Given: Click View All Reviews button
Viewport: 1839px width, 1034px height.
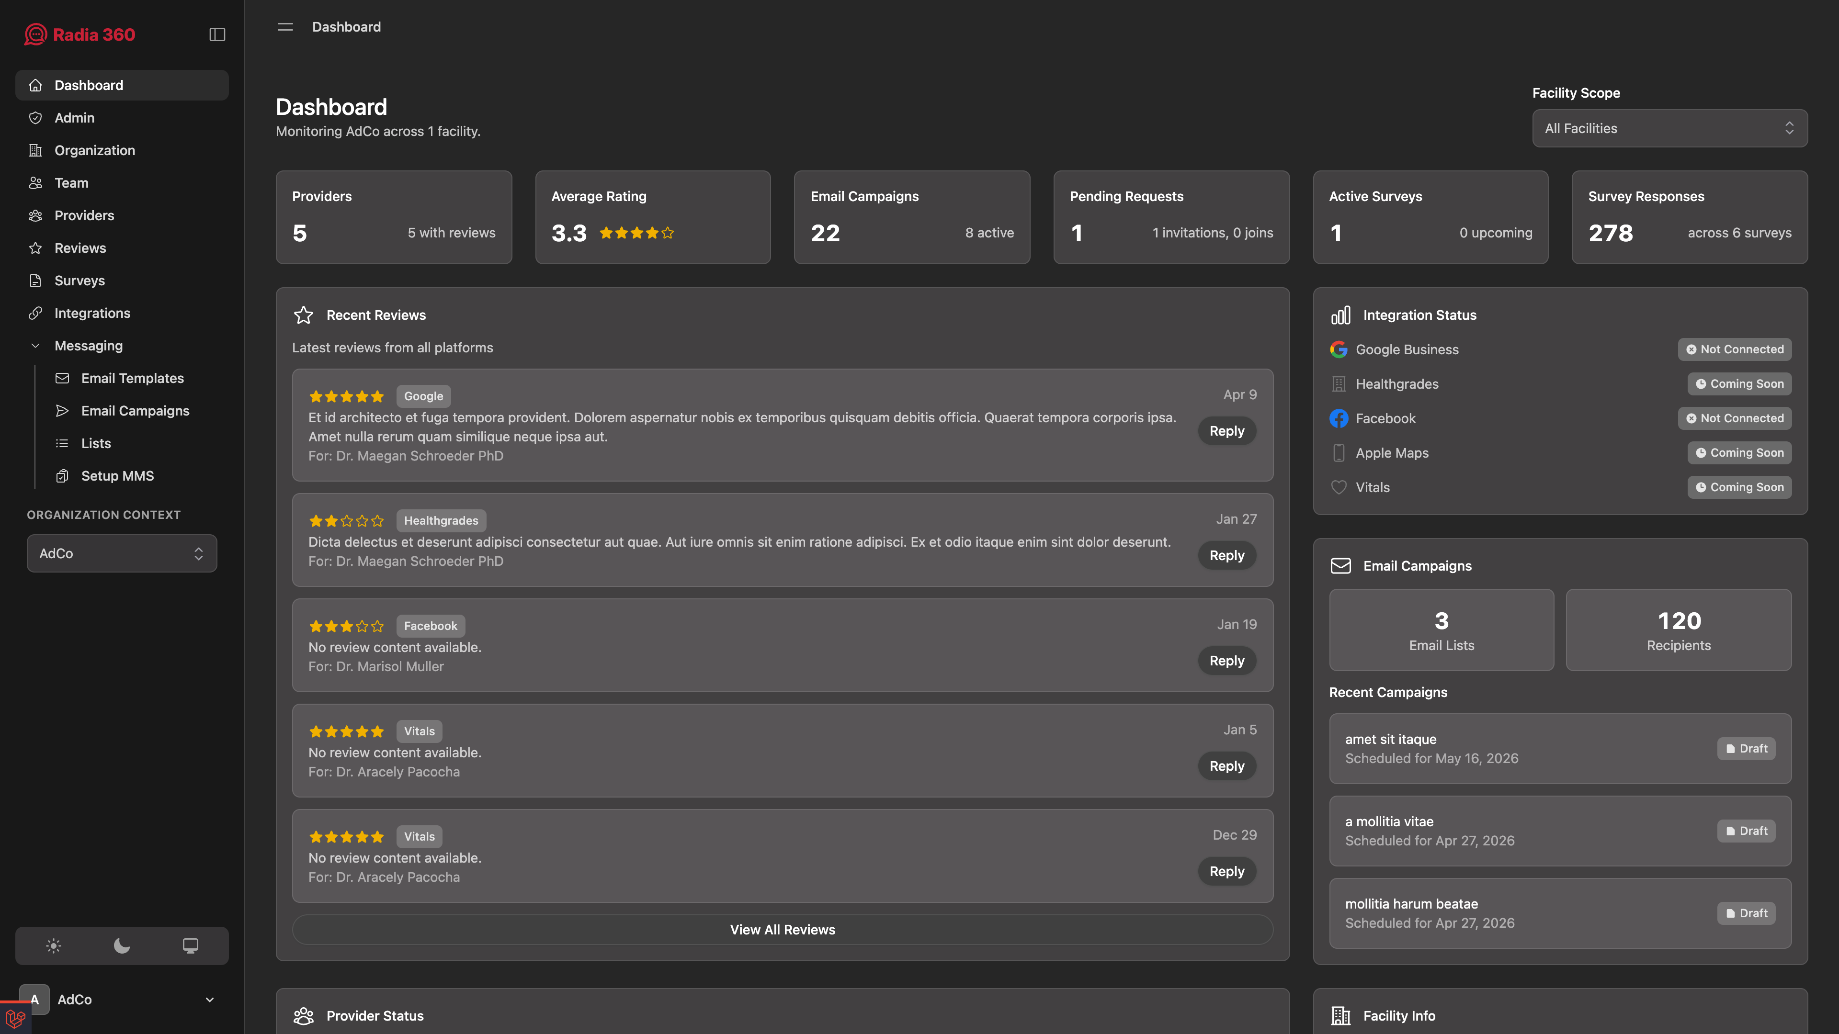Looking at the screenshot, I should (x=783, y=929).
